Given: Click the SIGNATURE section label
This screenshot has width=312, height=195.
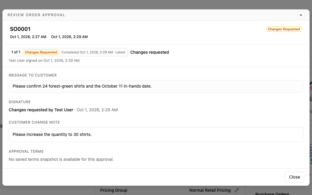Looking at the screenshot, I should (20, 102).
